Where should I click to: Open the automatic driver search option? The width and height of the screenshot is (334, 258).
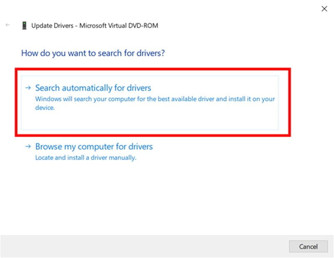(93, 88)
